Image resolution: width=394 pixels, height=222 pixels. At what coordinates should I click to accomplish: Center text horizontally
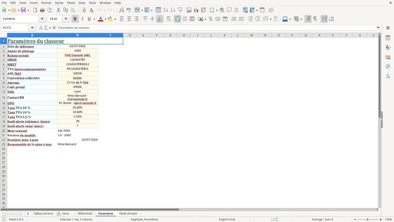coord(129,19)
